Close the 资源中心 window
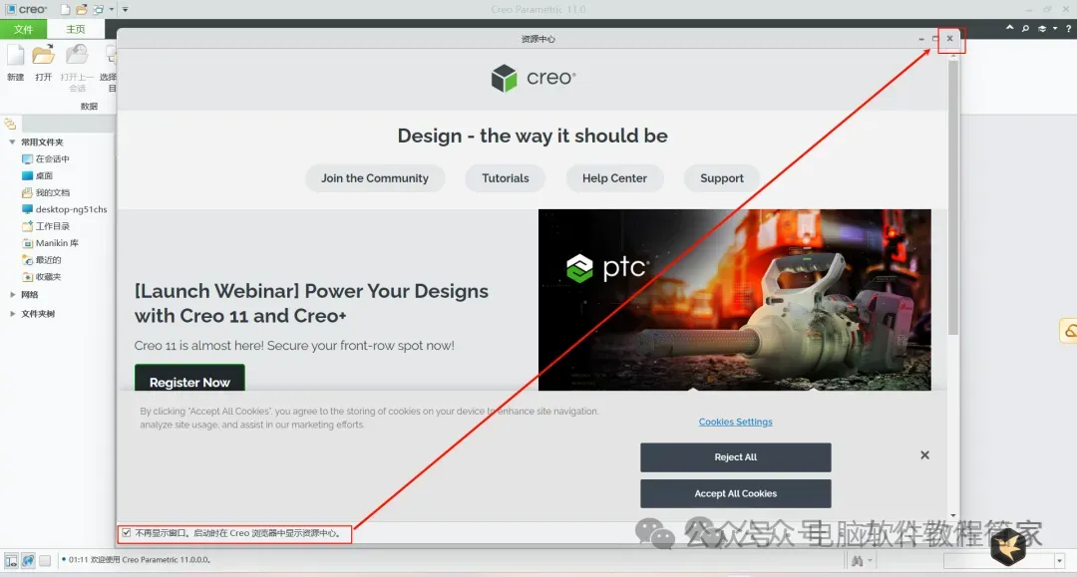Screen dimensions: 1077x577 pyautogui.click(x=950, y=39)
